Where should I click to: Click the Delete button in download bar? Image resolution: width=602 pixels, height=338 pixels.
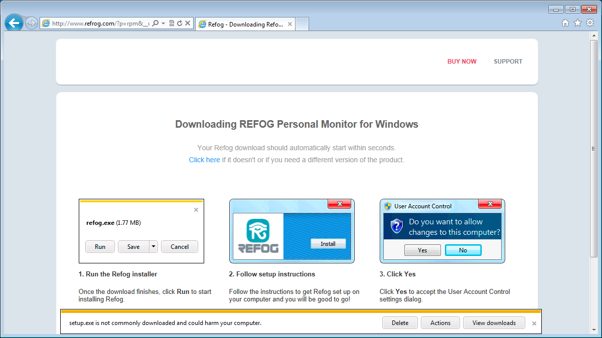400,323
